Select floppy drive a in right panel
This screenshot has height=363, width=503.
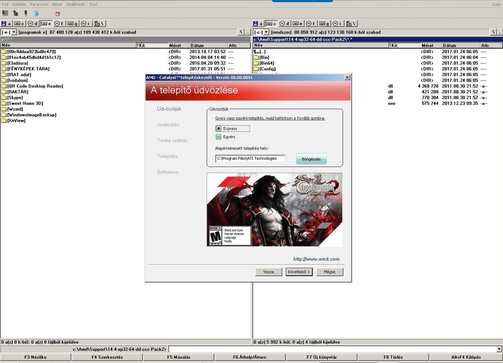pos(258,24)
